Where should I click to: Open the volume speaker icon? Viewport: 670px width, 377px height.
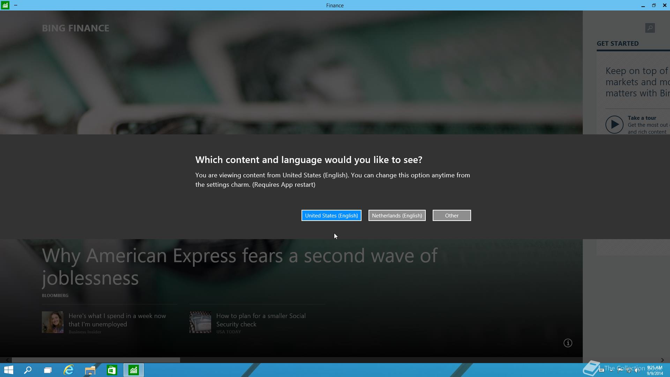(638, 370)
